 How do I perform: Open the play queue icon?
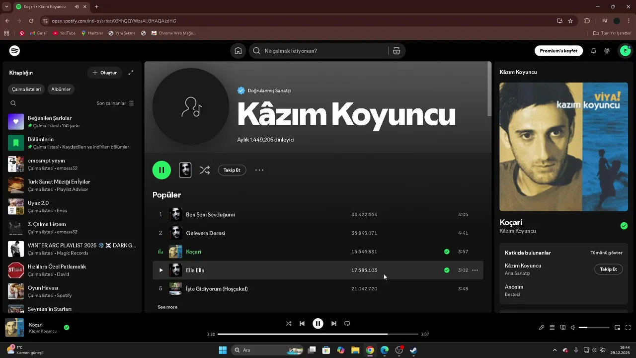pos(552,328)
